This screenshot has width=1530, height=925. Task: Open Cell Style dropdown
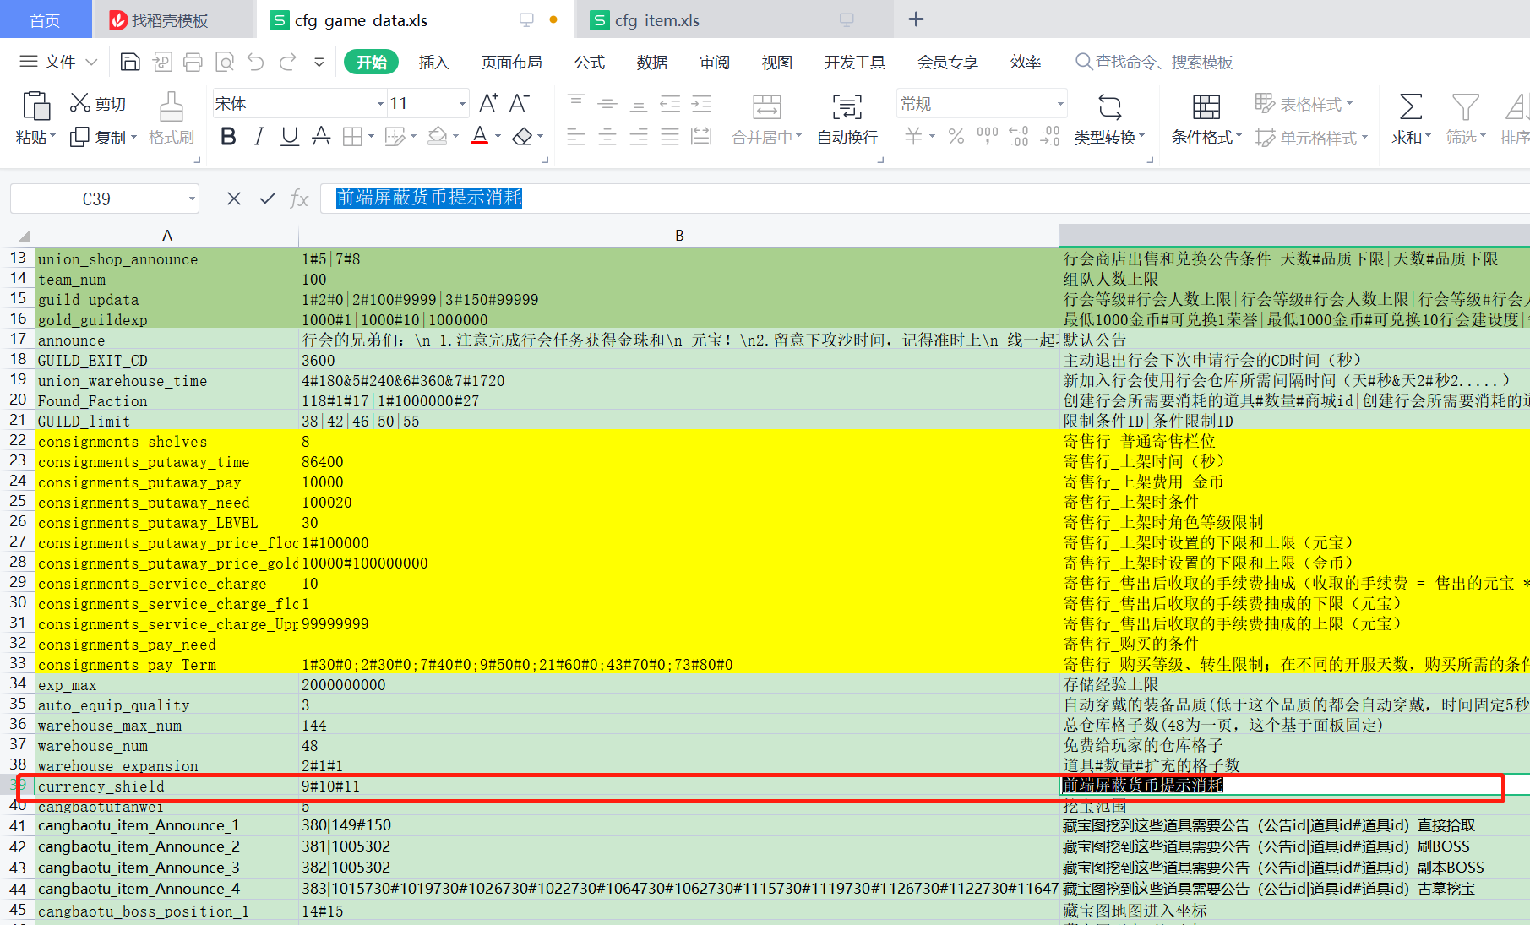1311,138
